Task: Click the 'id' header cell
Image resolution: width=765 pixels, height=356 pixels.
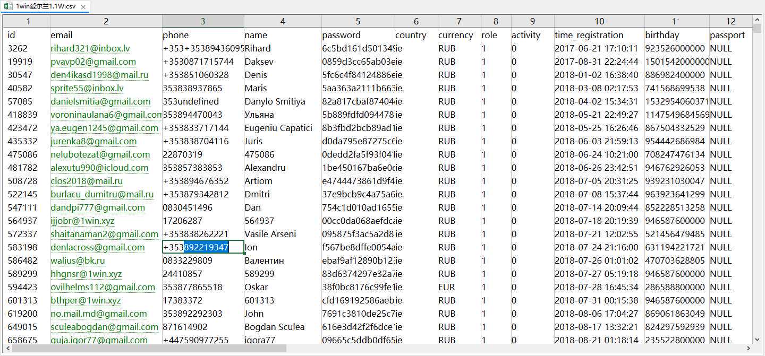Action: (28, 35)
